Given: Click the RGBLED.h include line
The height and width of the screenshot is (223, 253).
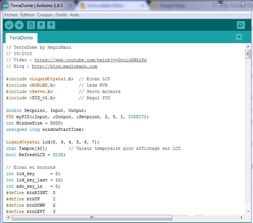Looking at the screenshot, I should click(x=31, y=85).
